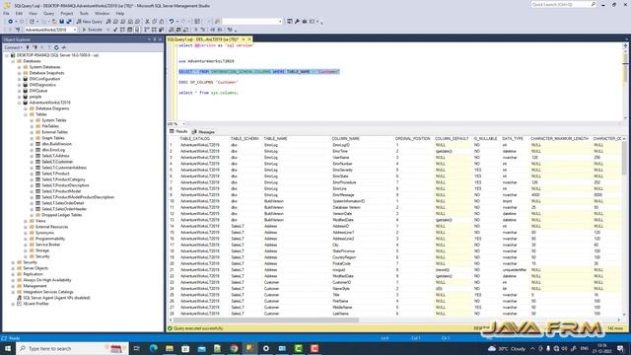Screen dimensions: 631x355
Task: Open the File menu
Action: pyautogui.click(x=6, y=13)
